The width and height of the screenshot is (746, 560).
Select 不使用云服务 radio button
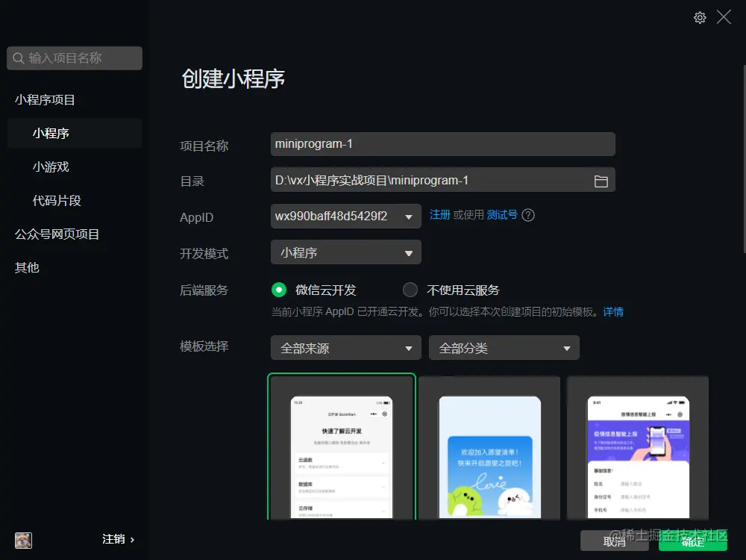410,290
